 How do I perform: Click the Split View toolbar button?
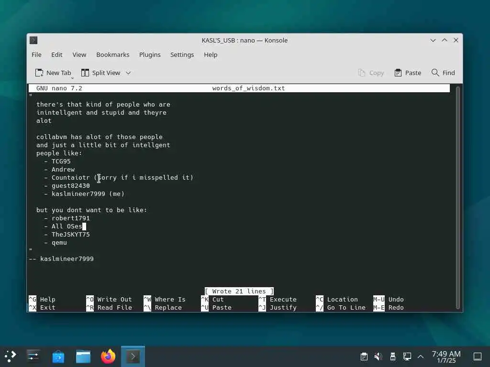[x=100, y=73]
